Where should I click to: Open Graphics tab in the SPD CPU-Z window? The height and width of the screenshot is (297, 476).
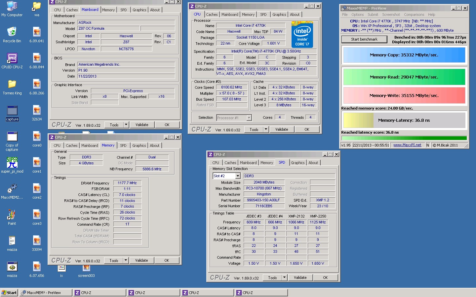click(298, 163)
